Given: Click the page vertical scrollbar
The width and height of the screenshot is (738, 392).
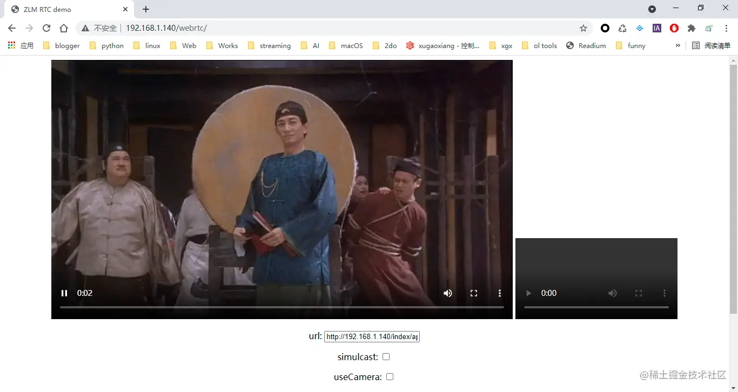Looking at the screenshot, I should pos(733,189).
